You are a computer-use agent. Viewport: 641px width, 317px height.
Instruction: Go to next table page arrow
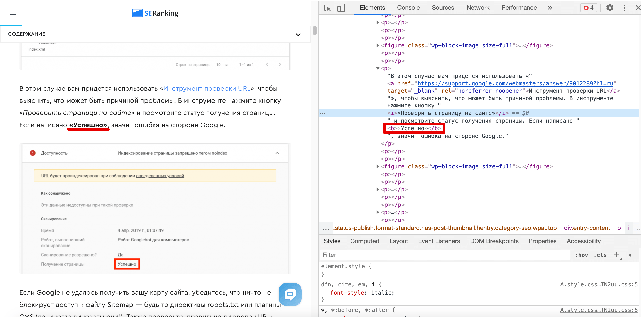(x=280, y=64)
